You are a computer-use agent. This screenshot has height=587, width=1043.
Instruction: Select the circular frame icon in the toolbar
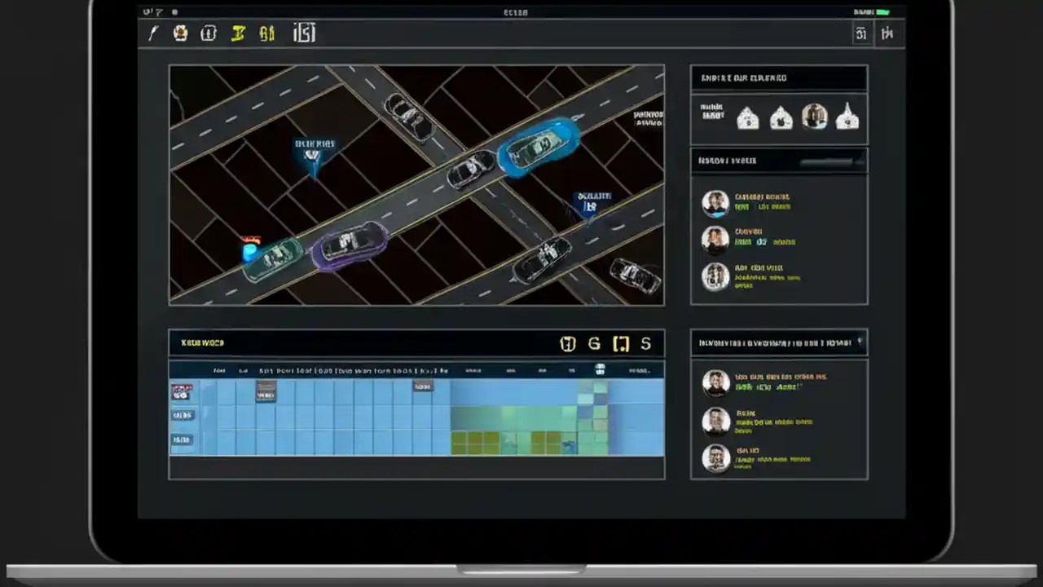click(x=208, y=33)
